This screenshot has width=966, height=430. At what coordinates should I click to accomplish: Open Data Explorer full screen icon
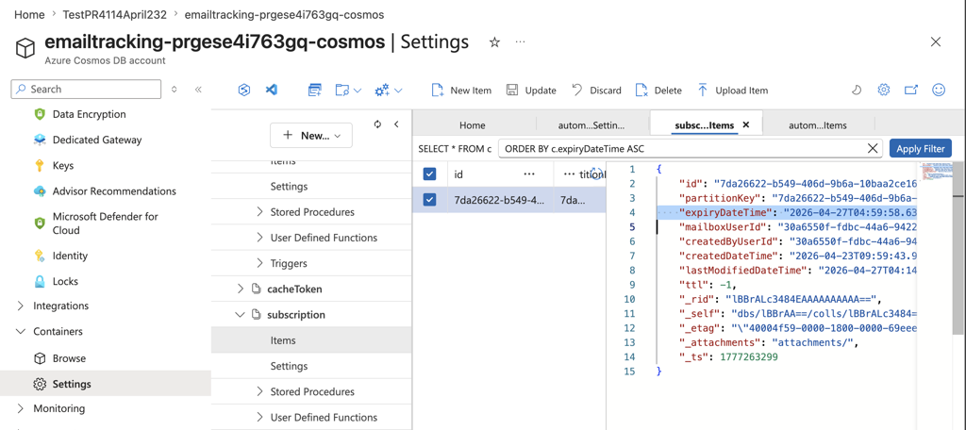(x=911, y=90)
